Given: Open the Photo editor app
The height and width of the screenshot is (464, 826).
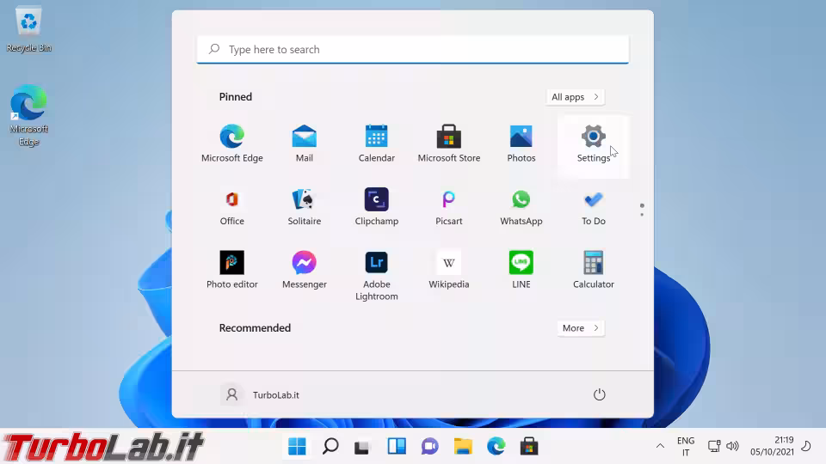Looking at the screenshot, I should [x=231, y=270].
